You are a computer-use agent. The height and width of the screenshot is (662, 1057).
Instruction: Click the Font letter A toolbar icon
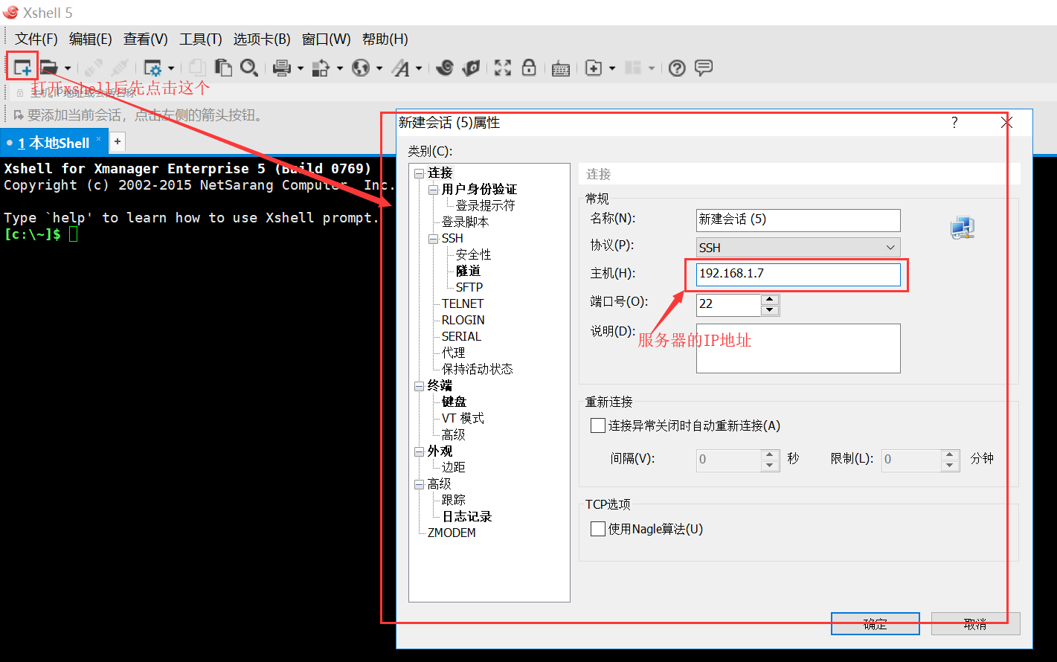click(x=401, y=68)
